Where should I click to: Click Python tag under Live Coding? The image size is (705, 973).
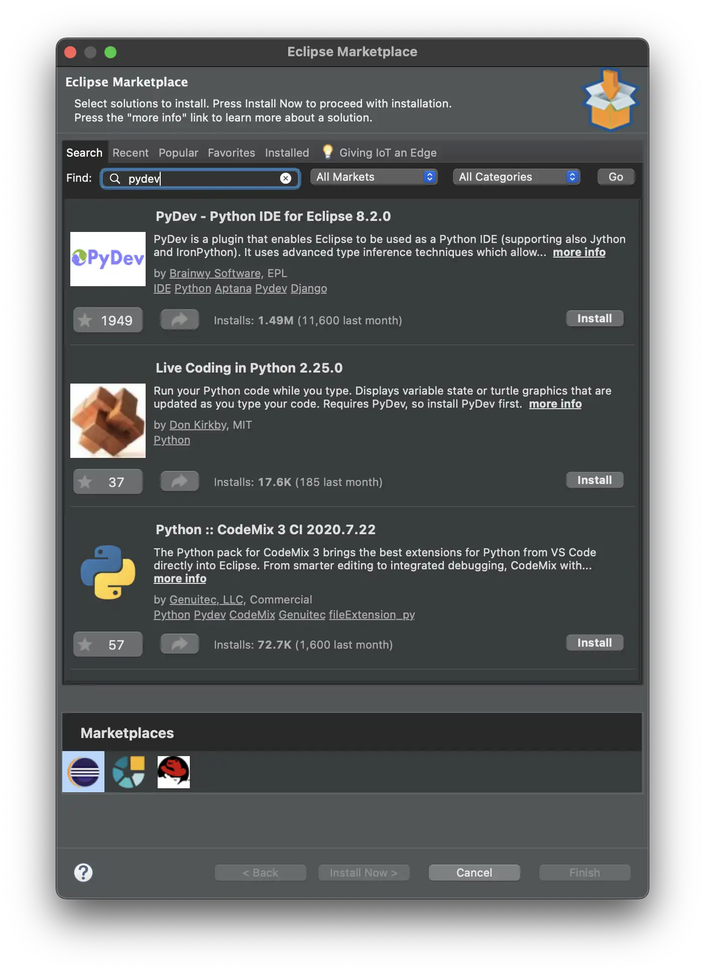(172, 440)
